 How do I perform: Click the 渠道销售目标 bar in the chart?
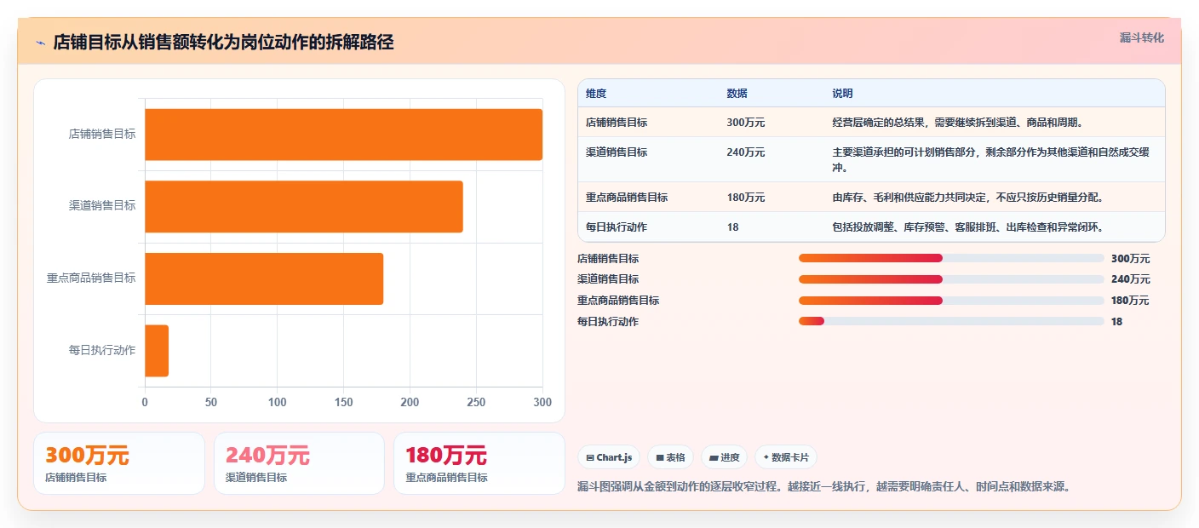[x=304, y=206]
